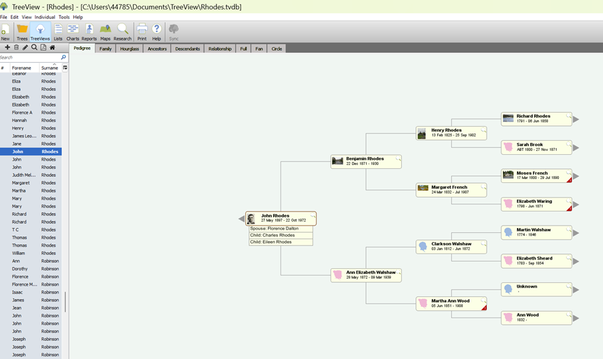Expand ancestors of Richard Rhodes with arrow
Viewport: 603px width, 359px height.
[576, 119]
